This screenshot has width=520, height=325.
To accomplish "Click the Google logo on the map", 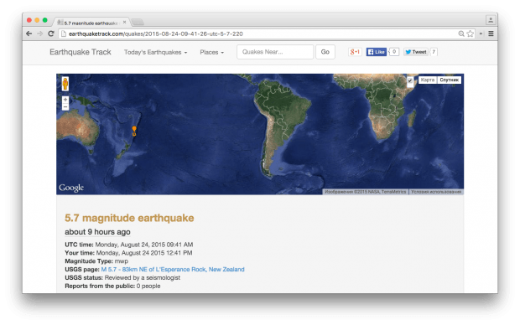I will 71,188.
